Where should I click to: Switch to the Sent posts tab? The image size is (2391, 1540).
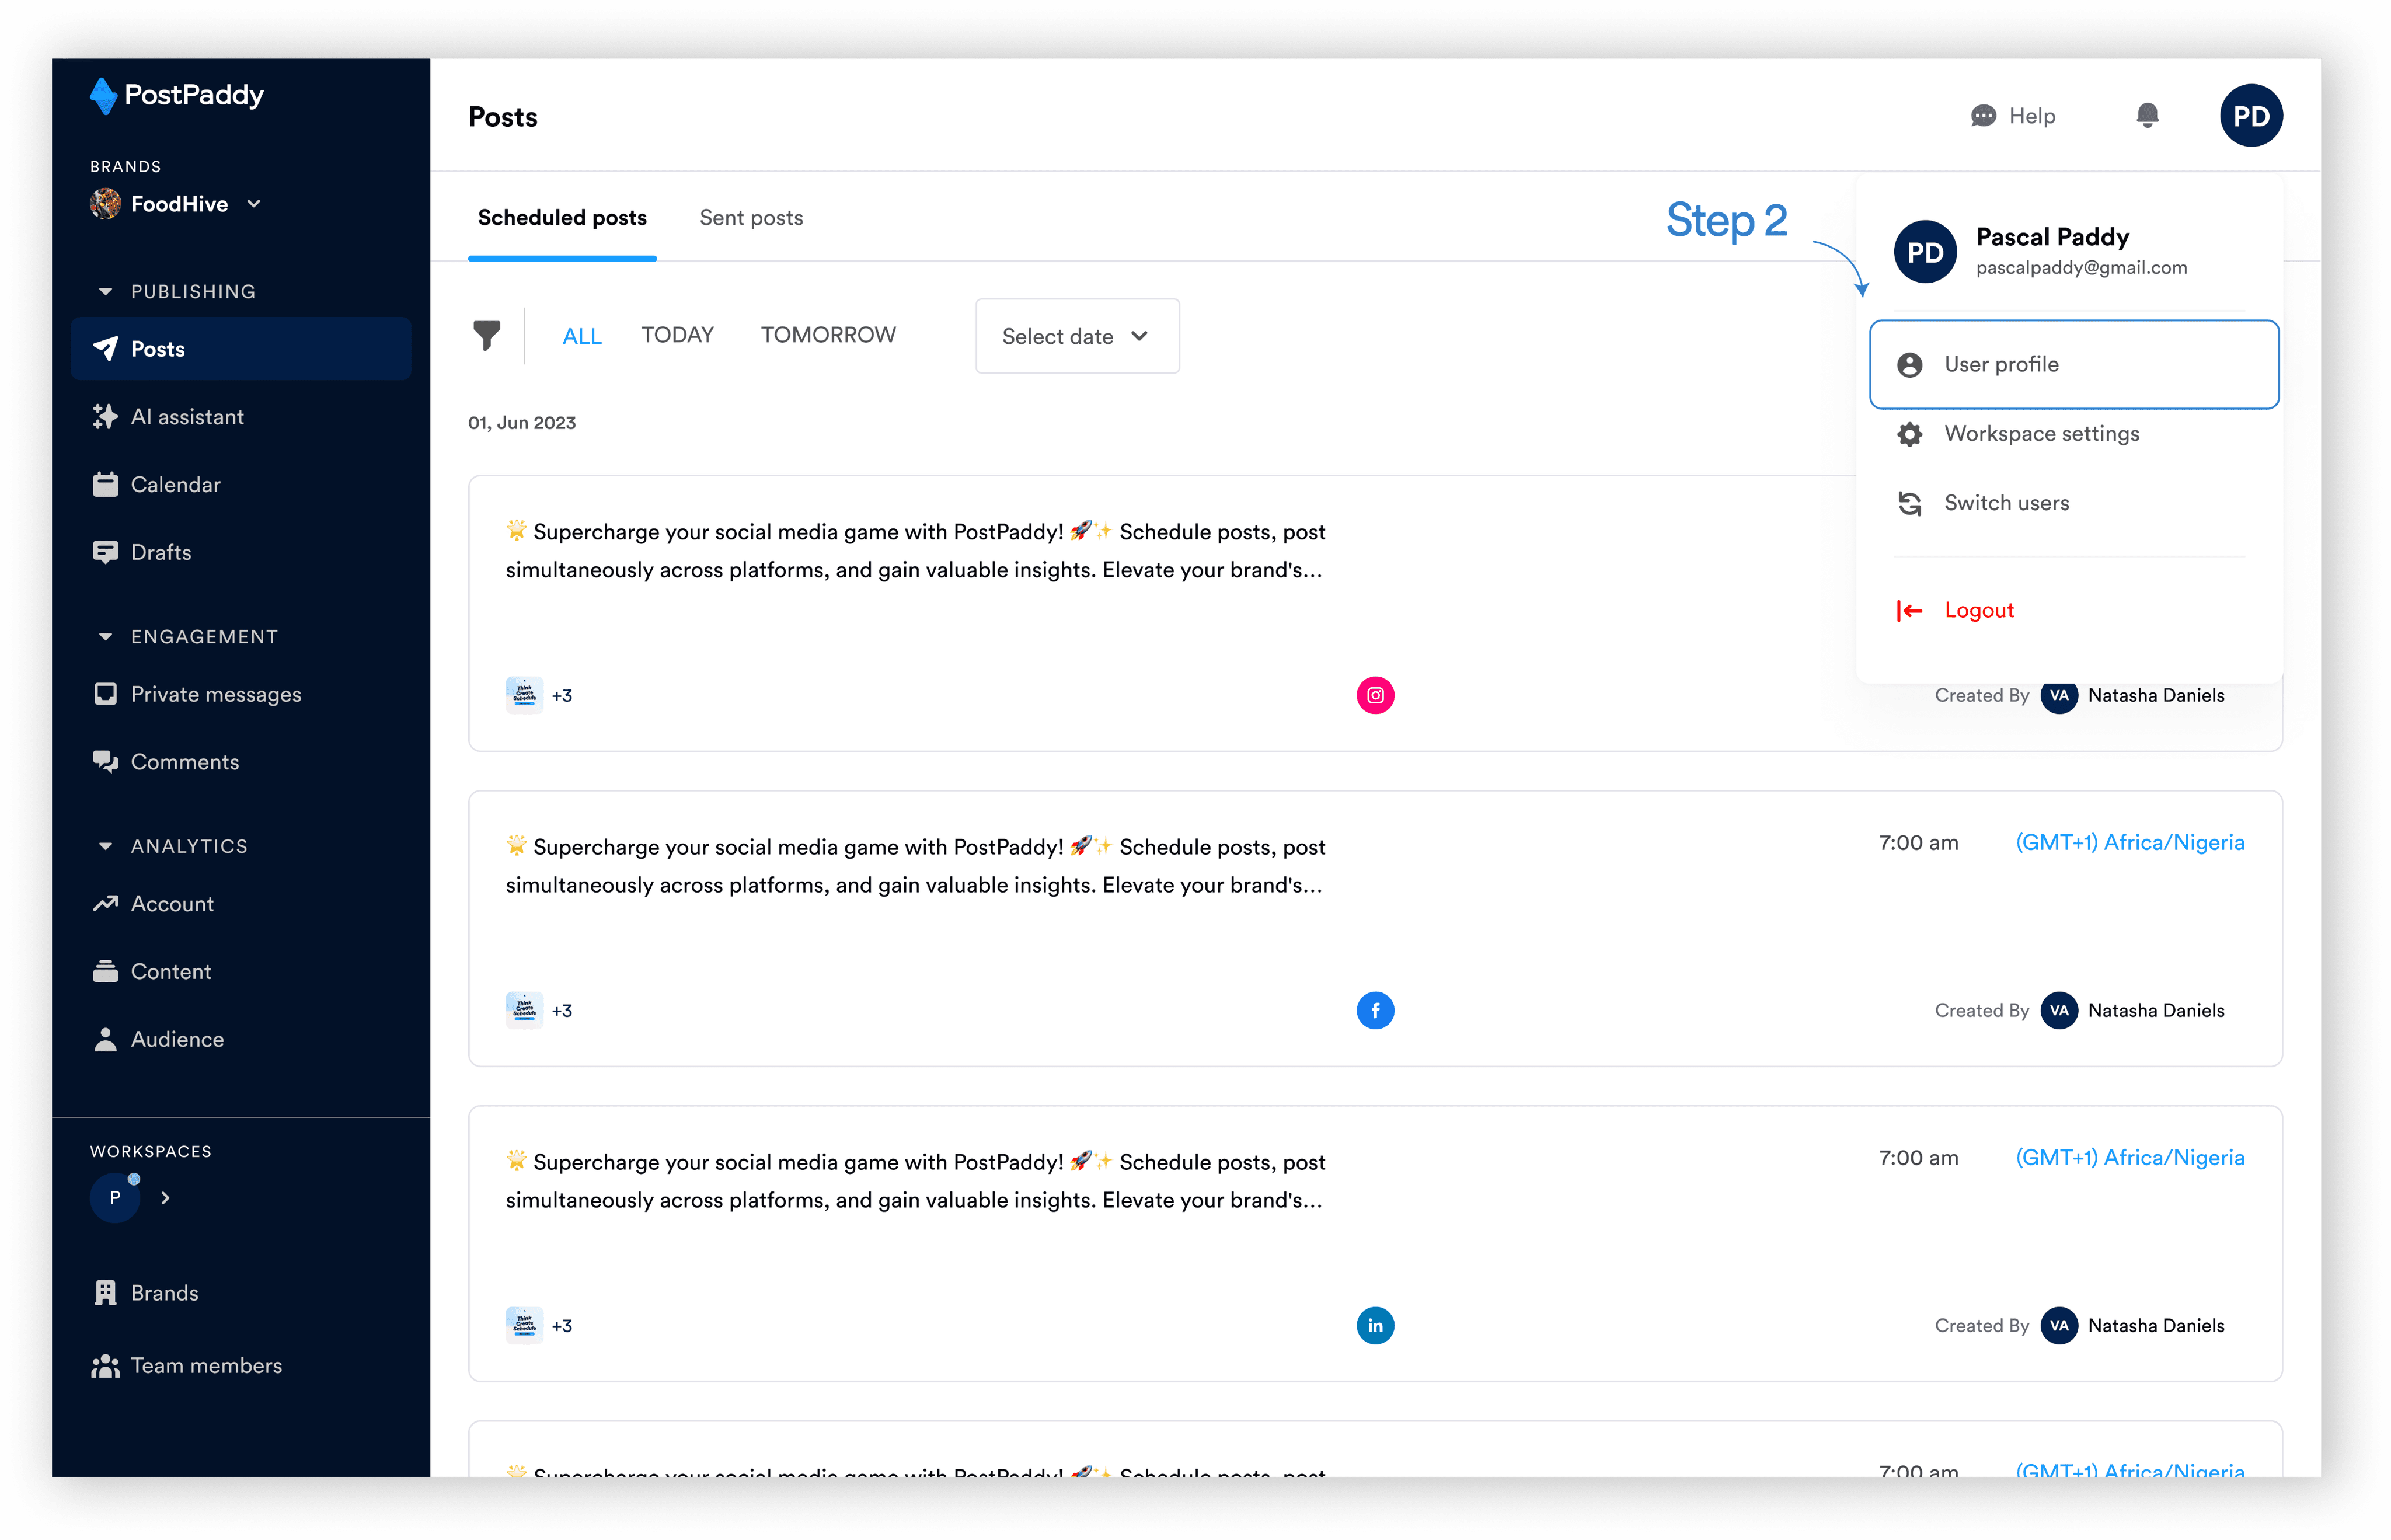tap(751, 218)
